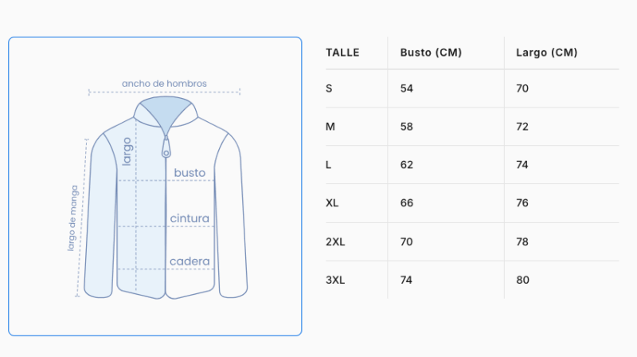The image size is (637, 357).
Task: Click the 'cadera' measurement label
Action: tap(190, 261)
